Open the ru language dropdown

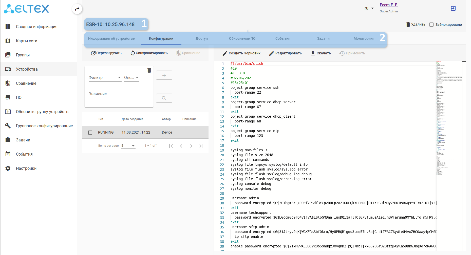(369, 8)
